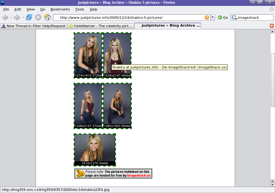Open the Tools menu
This screenshot has width=275, height=193.
pos(79,9)
